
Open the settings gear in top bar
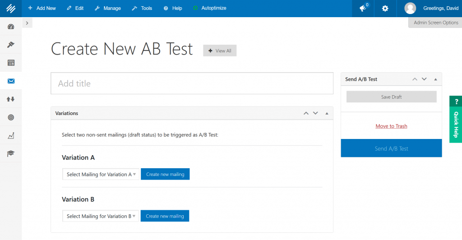385,8
